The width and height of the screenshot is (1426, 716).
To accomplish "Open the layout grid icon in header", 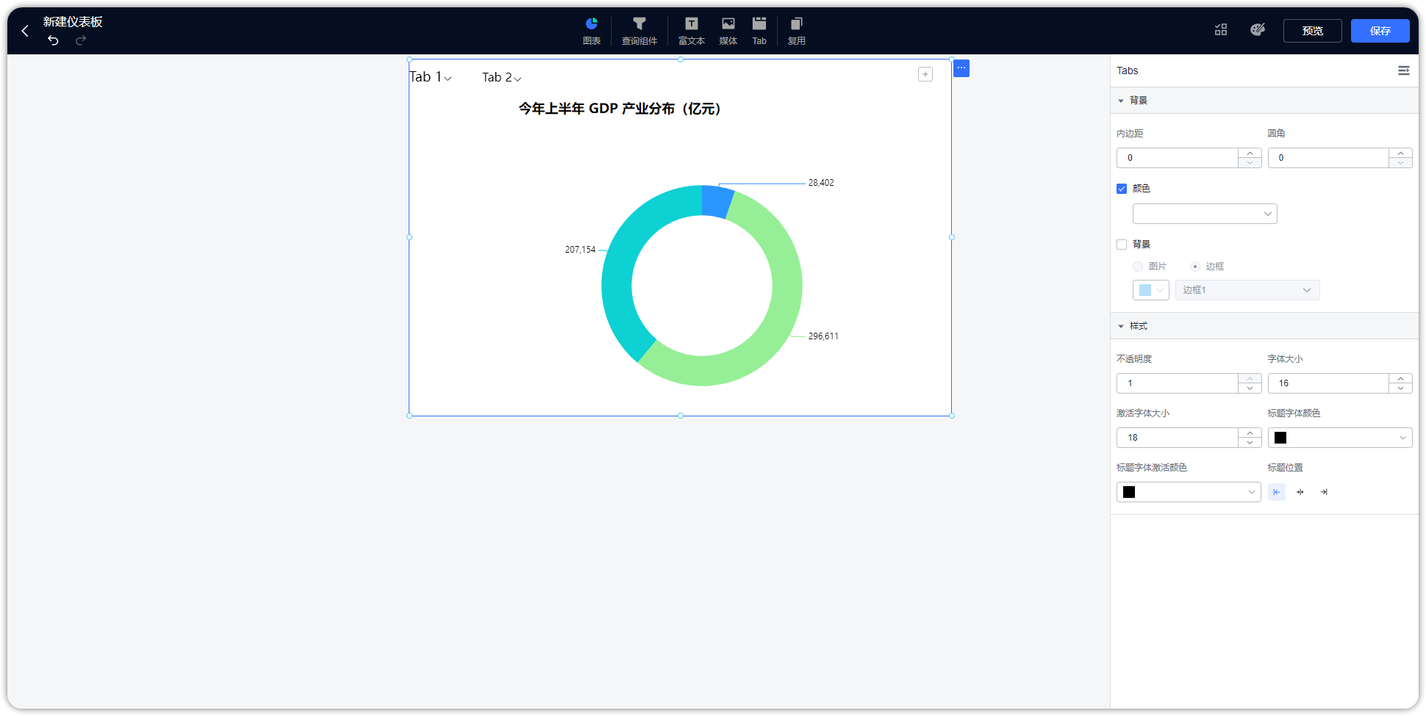I will 1221,29.
